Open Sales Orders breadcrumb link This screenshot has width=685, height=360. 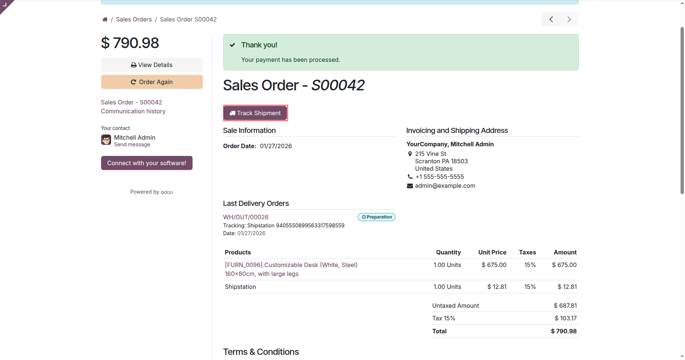134,20
